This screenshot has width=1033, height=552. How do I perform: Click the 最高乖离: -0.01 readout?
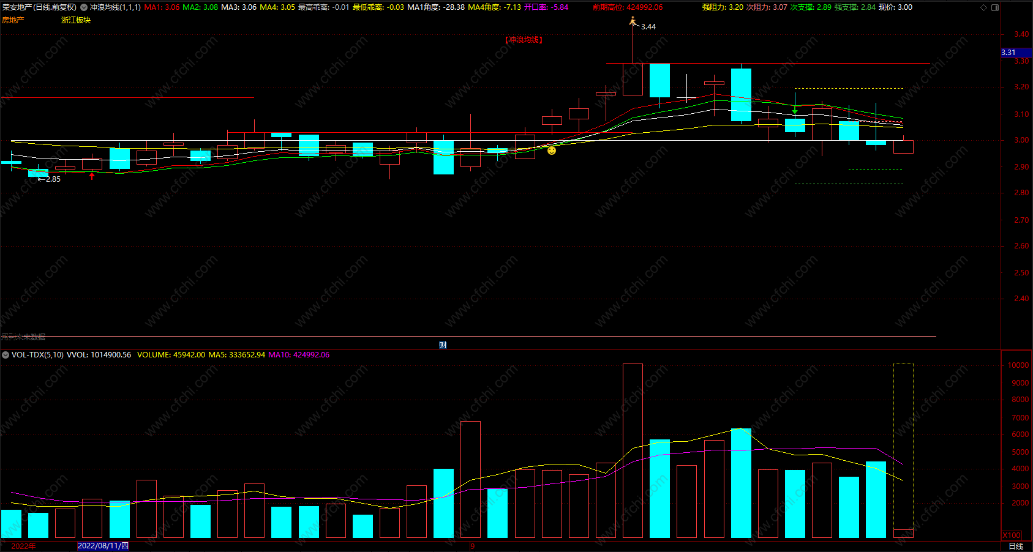coord(323,7)
